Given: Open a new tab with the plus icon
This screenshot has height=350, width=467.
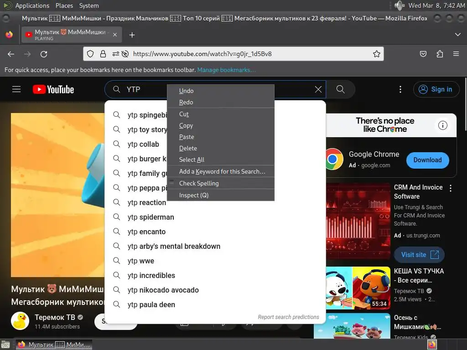Looking at the screenshot, I should 132,35.
